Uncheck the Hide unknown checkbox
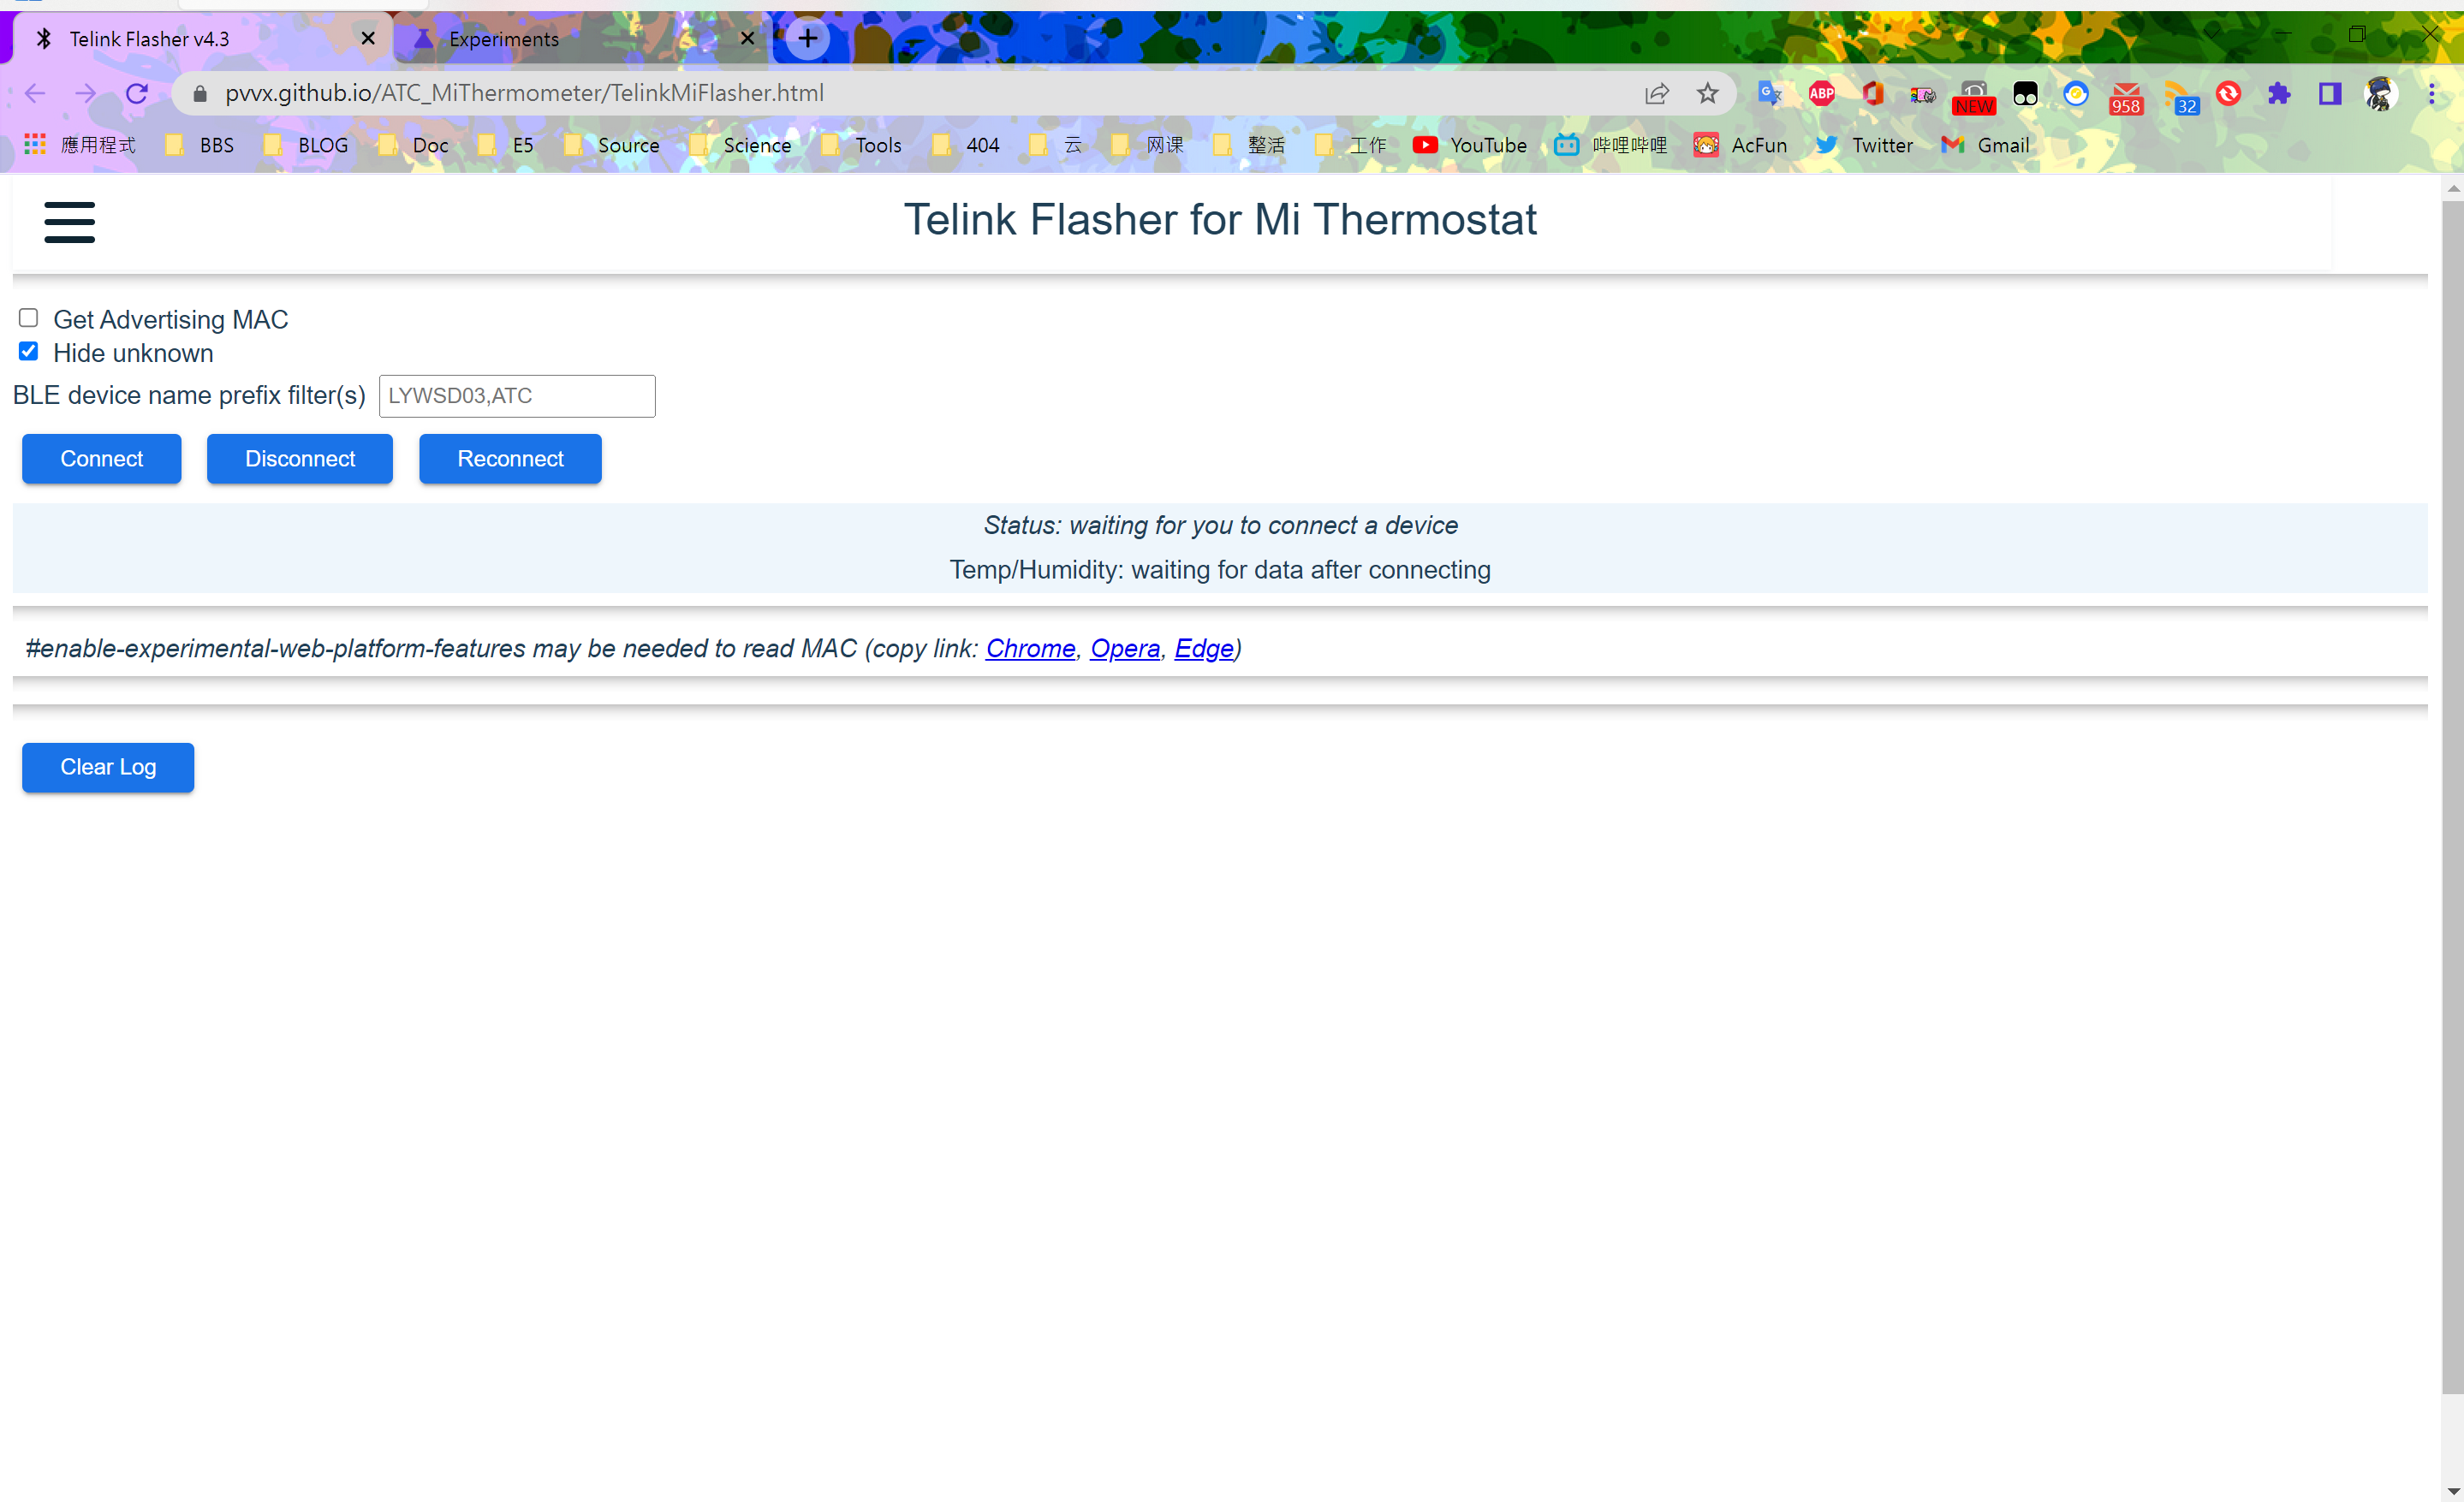The height and width of the screenshot is (1502, 2464). coord(28,352)
